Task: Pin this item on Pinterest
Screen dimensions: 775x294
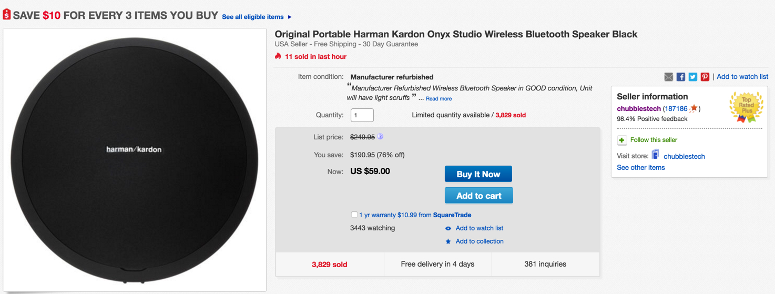Action: coord(705,77)
